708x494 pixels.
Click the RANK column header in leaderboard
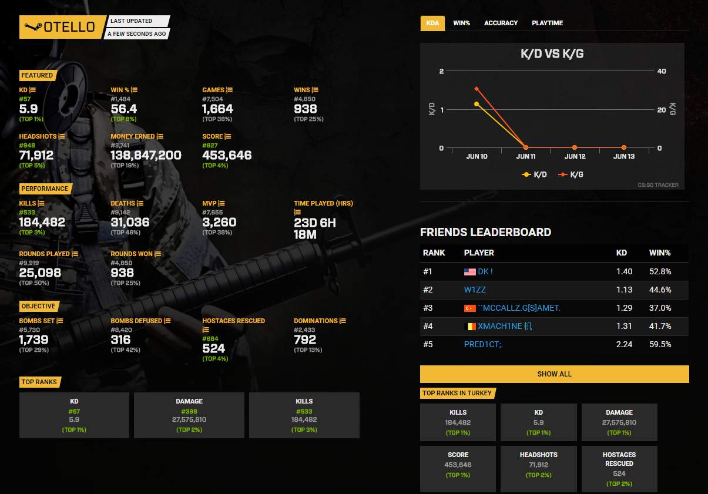tap(434, 253)
